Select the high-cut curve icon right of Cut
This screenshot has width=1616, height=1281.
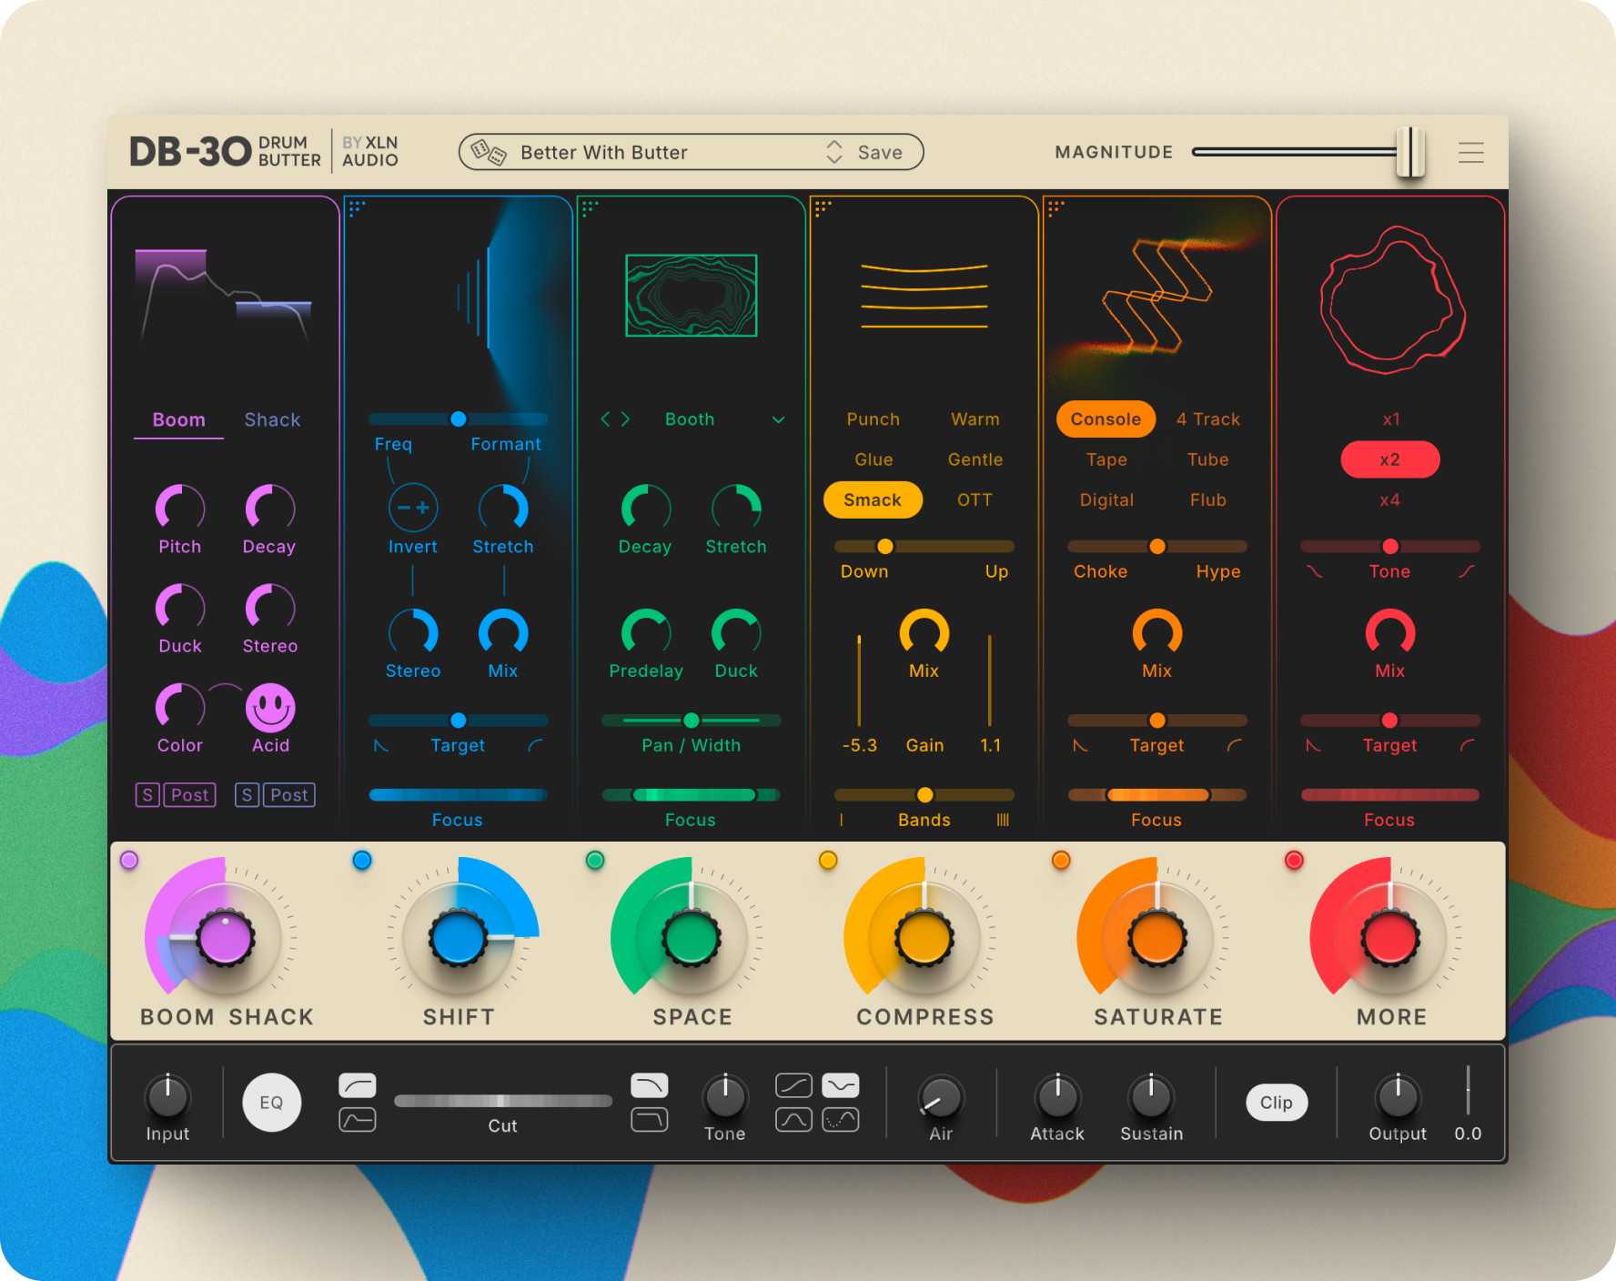tap(650, 1084)
